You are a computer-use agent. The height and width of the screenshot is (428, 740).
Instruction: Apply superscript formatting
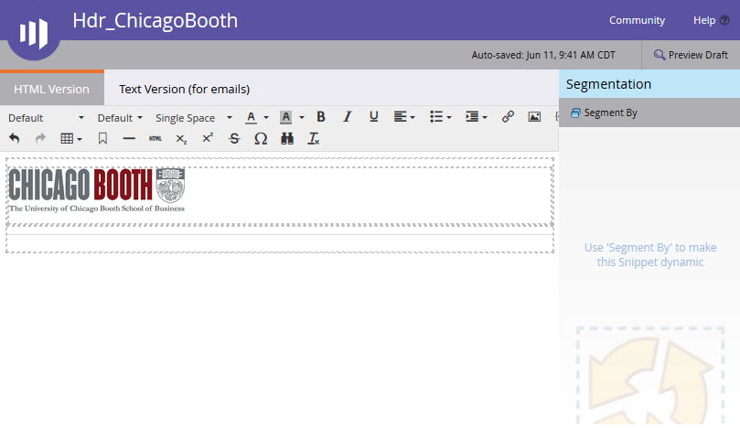point(208,139)
